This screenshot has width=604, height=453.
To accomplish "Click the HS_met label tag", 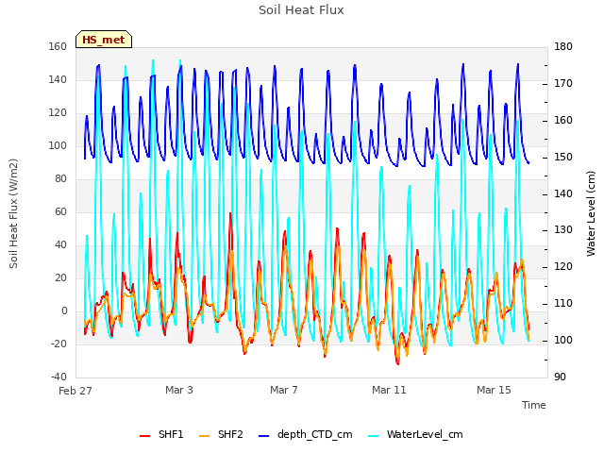I will [x=104, y=40].
